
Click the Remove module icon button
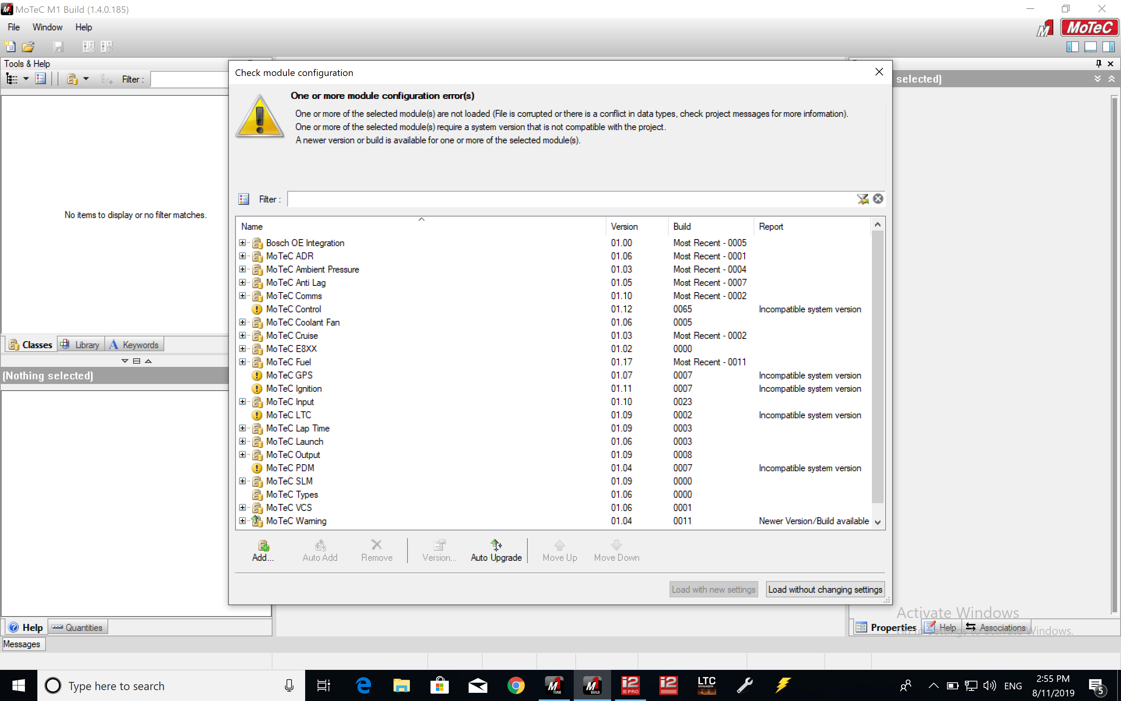tap(376, 549)
